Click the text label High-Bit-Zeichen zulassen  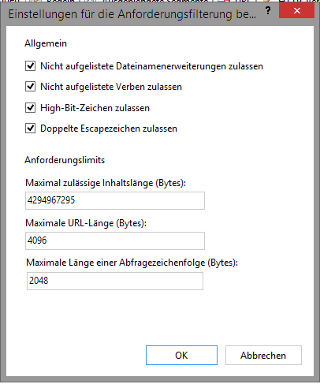pyautogui.click(x=95, y=108)
